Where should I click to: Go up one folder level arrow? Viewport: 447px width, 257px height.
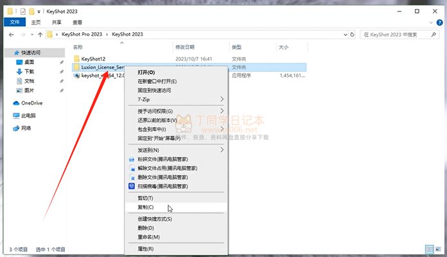coord(40,35)
